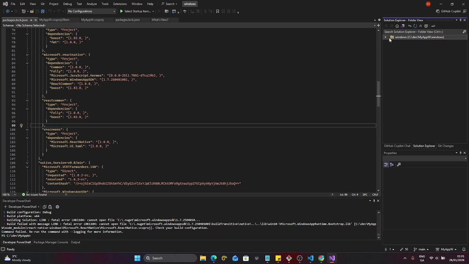The width and height of the screenshot is (469, 264).
Task: Click the paste icon in Developer PowerShell toolbar
Action: [50, 207]
